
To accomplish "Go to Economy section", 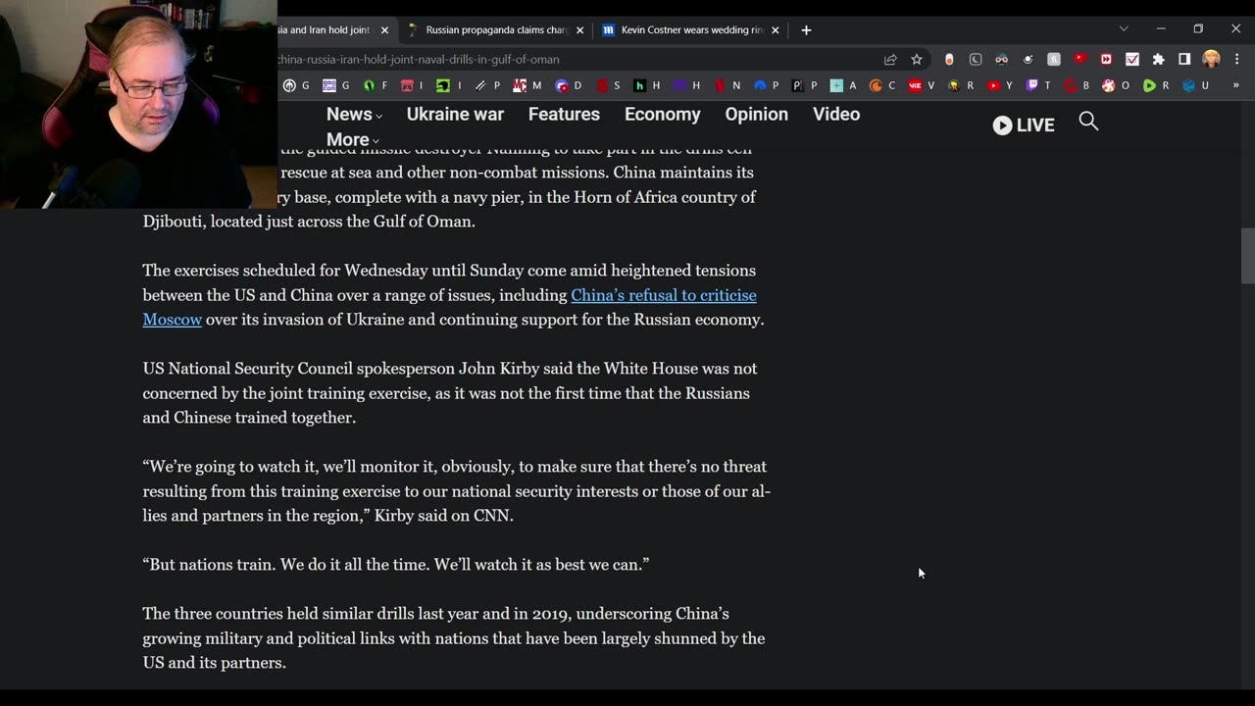I will pyautogui.click(x=663, y=115).
